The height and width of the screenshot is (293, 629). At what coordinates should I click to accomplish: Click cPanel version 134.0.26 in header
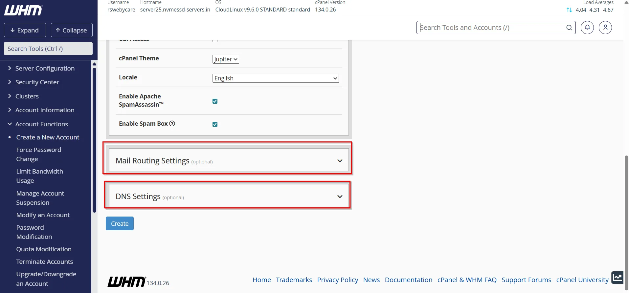click(326, 10)
